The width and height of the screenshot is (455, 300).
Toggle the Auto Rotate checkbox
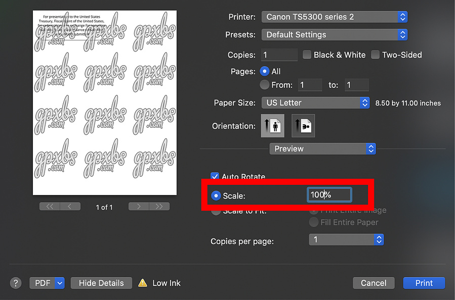click(x=215, y=176)
